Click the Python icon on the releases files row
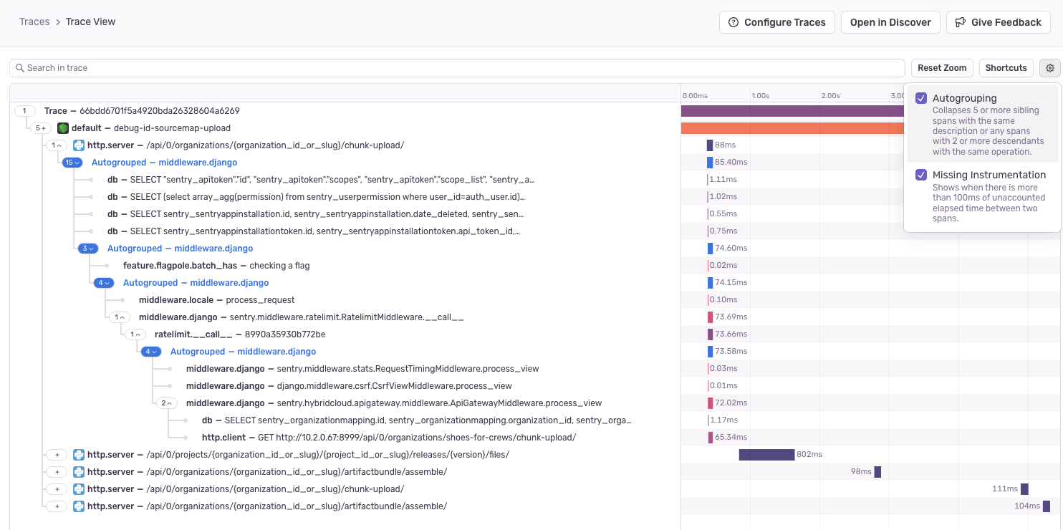Image resolution: width=1063 pixels, height=530 pixels. tap(79, 455)
